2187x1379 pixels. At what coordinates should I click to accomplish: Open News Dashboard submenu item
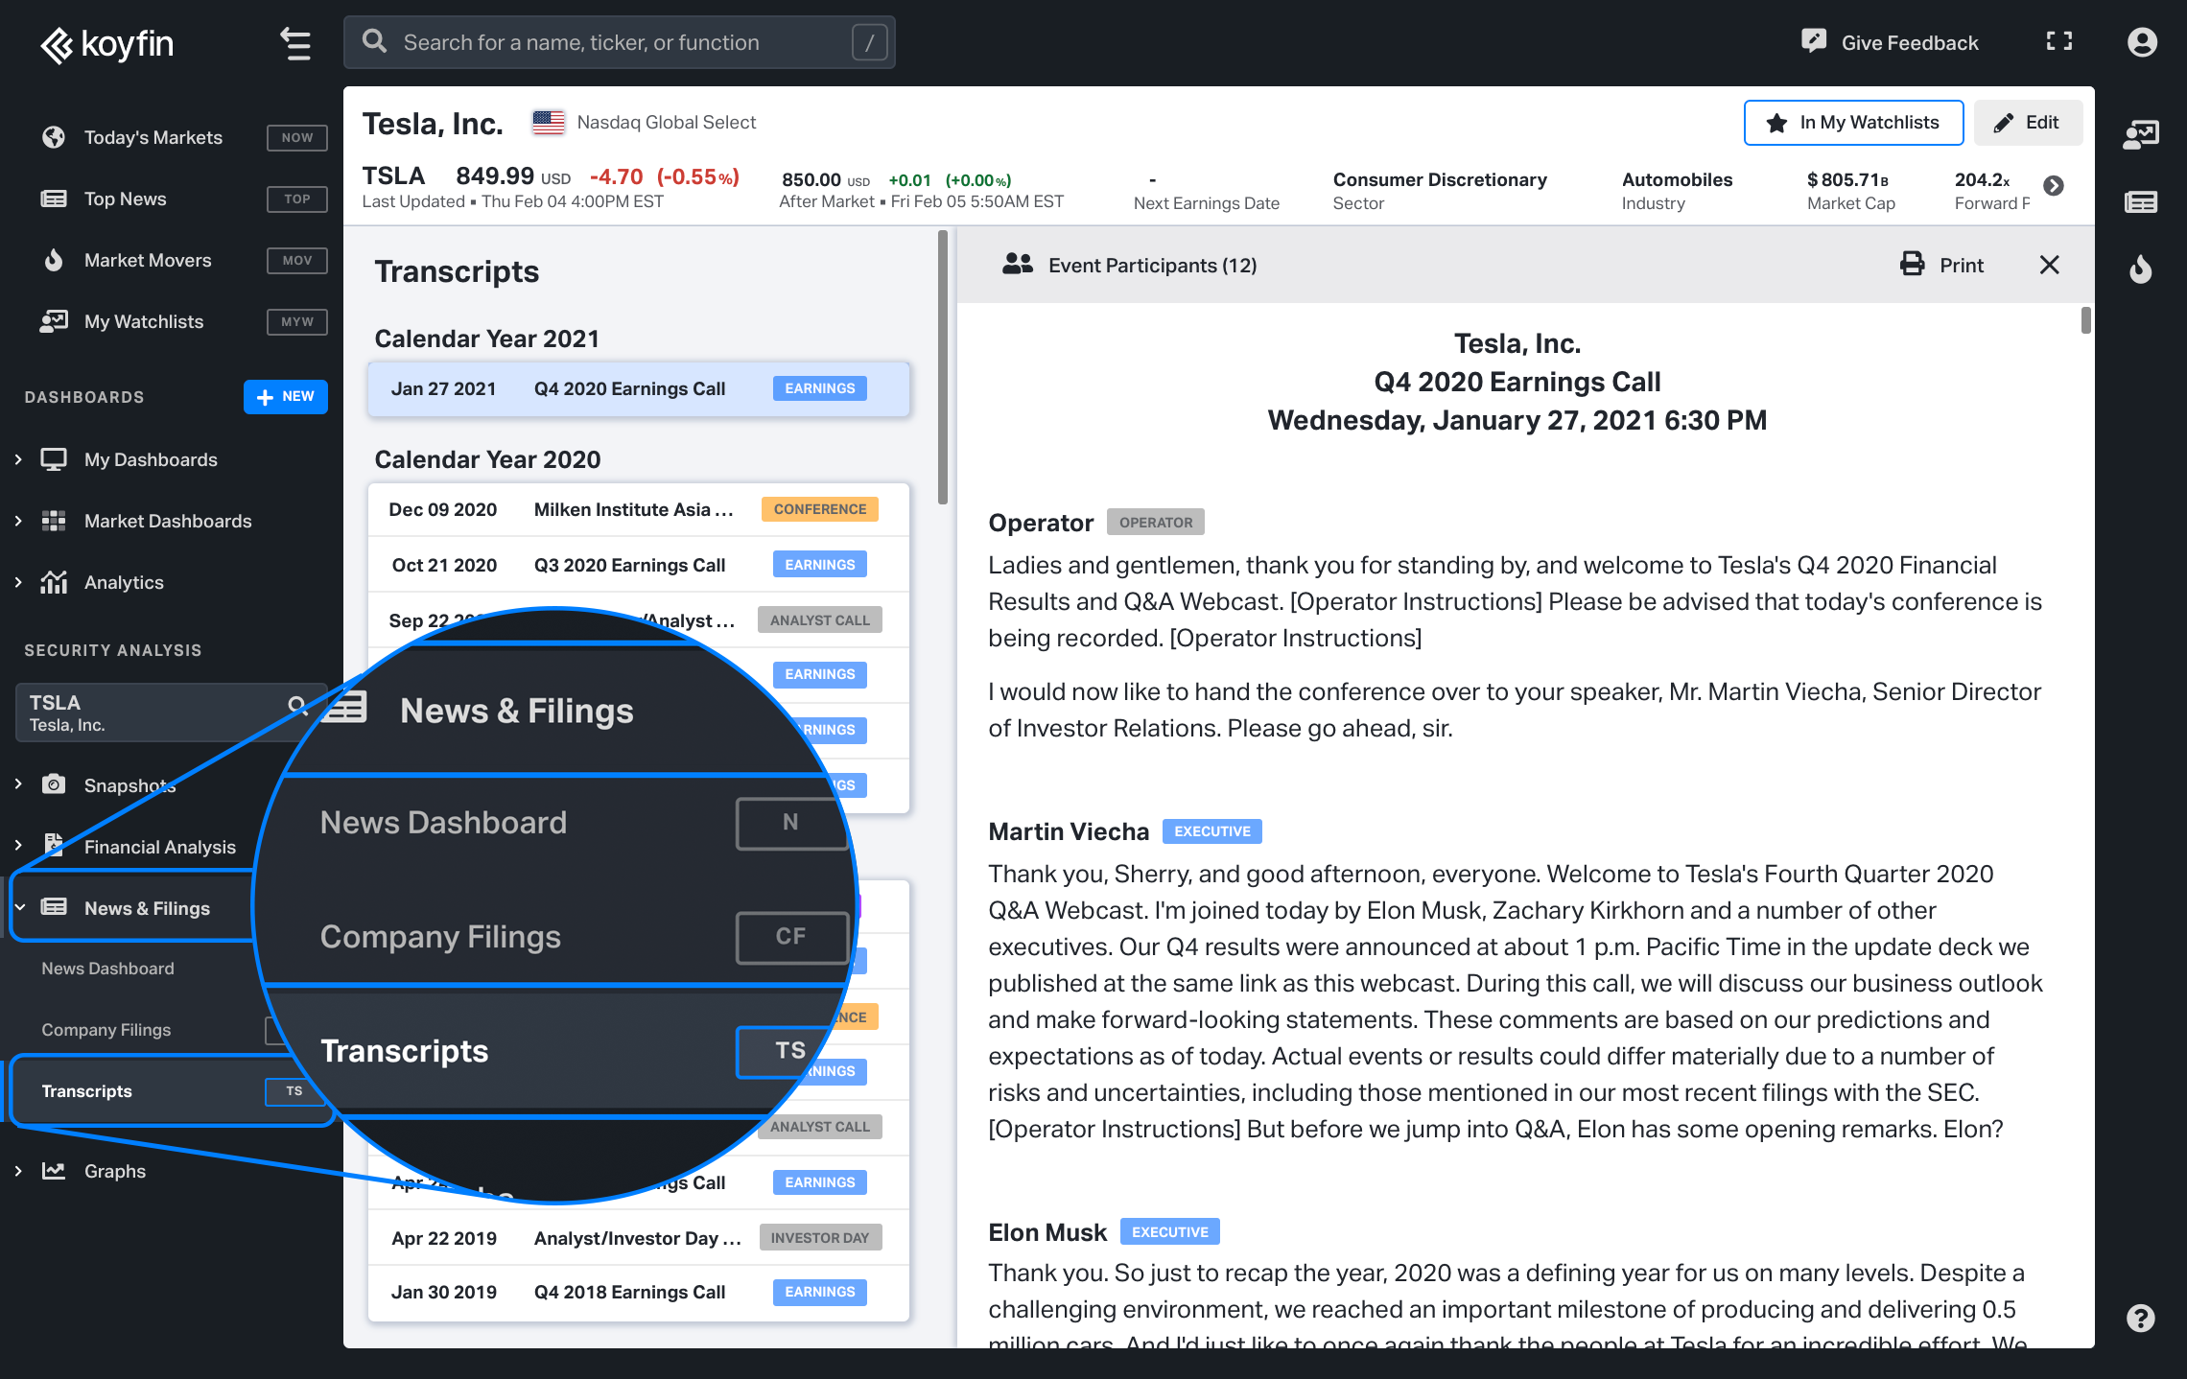107,969
